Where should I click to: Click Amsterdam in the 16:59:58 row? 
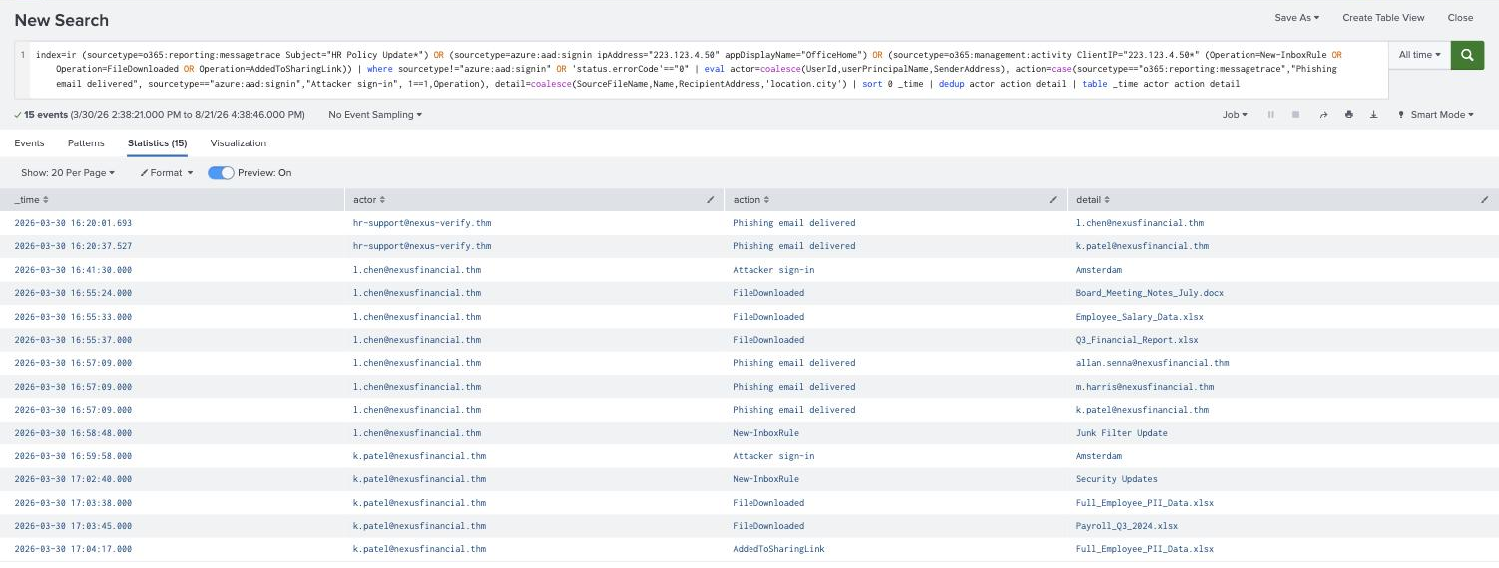click(1099, 456)
